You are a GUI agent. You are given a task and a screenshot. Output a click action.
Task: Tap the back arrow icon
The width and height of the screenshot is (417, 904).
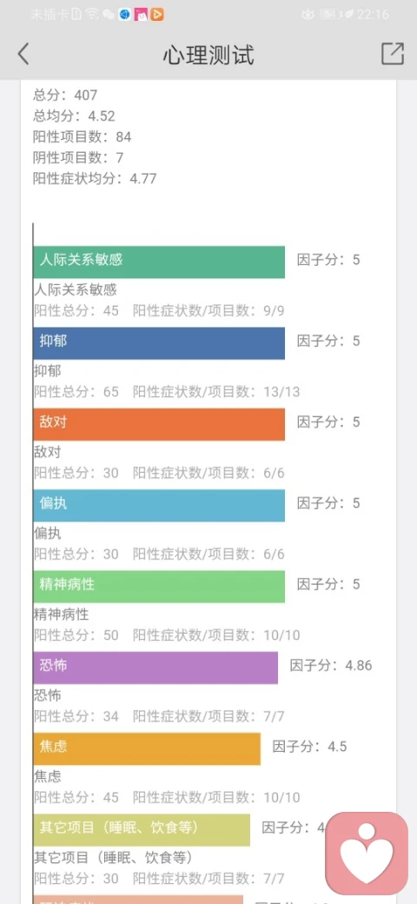(x=23, y=54)
